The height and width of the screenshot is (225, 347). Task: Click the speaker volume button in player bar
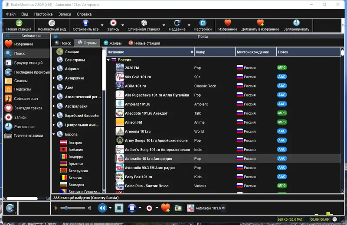pyautogui.click(x=102, y=208)
